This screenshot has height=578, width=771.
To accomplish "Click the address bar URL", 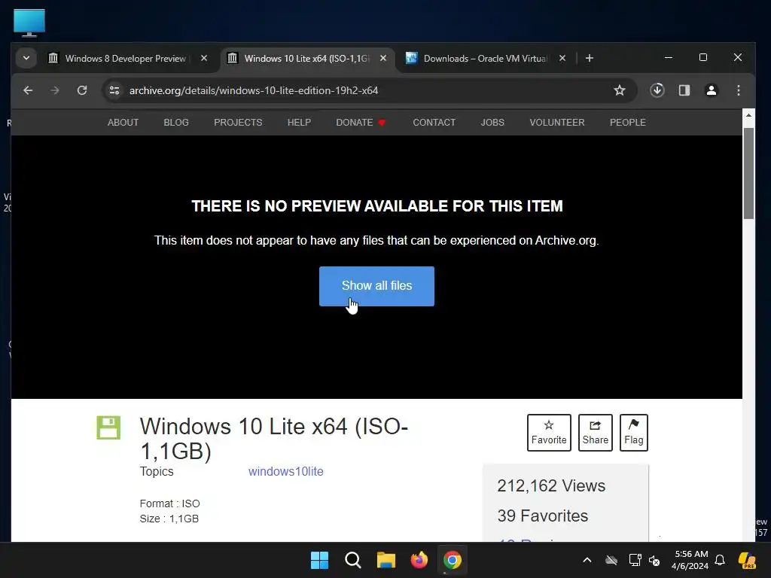I will tap(254, 90).
